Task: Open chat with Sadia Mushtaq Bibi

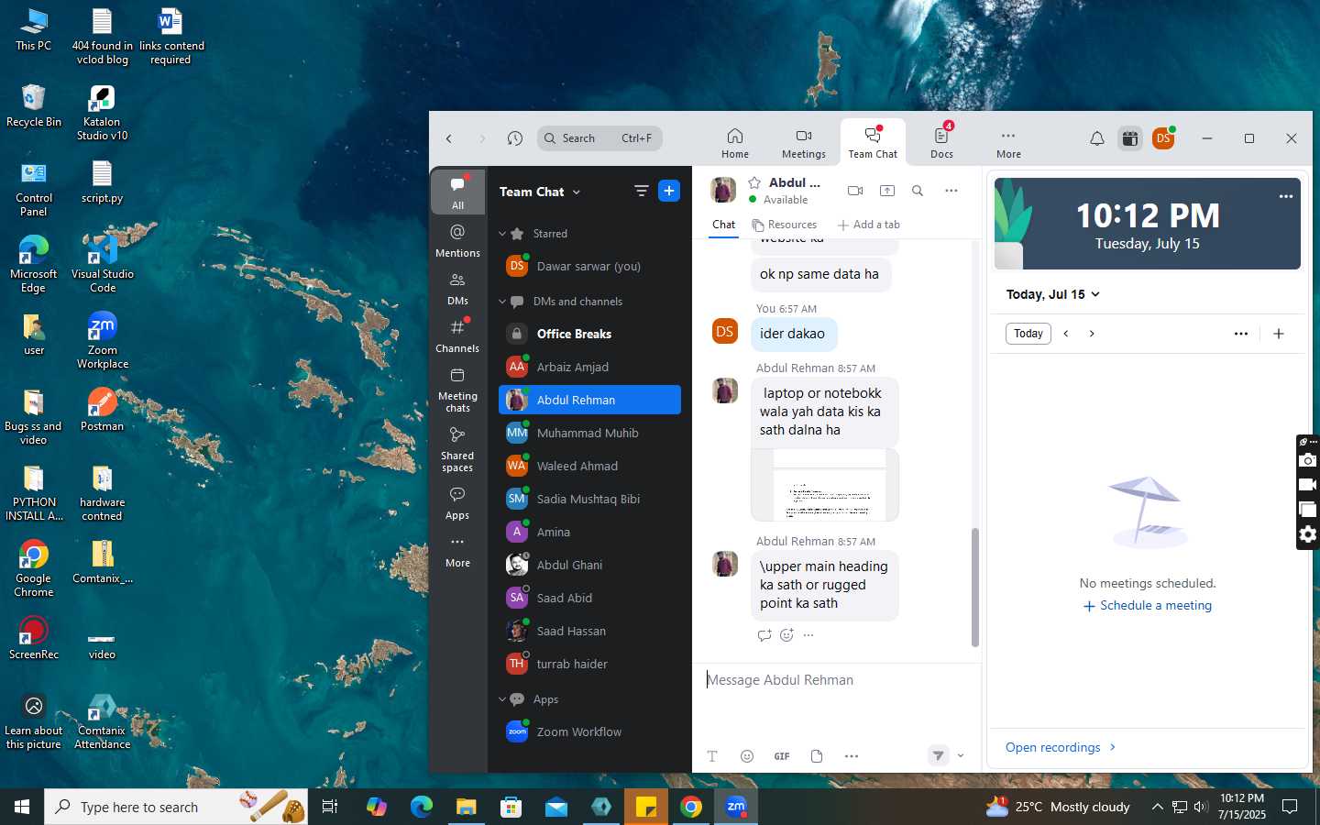Action: (x=589, y=499)
